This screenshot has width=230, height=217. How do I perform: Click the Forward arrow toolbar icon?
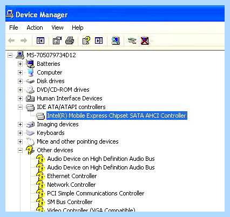pyautogui.click(x=24, y=40)
